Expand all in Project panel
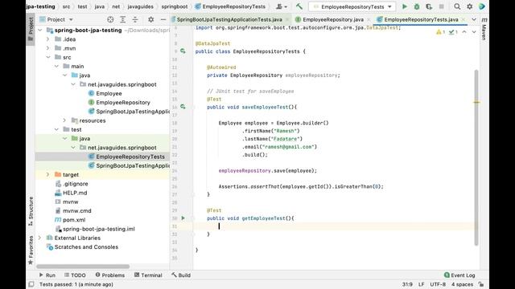Viewport: 515px width, 289px height. click(122, 19)
